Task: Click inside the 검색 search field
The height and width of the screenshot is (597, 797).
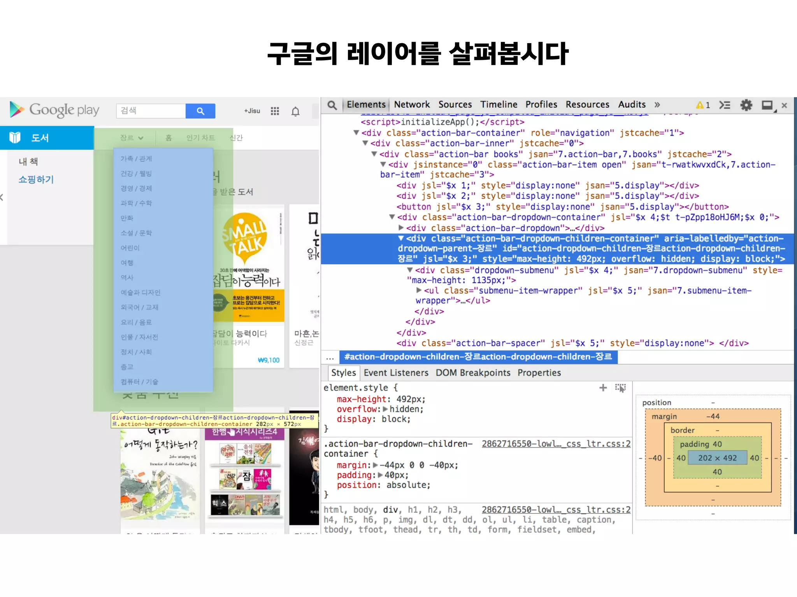Action: click(151, 111)
